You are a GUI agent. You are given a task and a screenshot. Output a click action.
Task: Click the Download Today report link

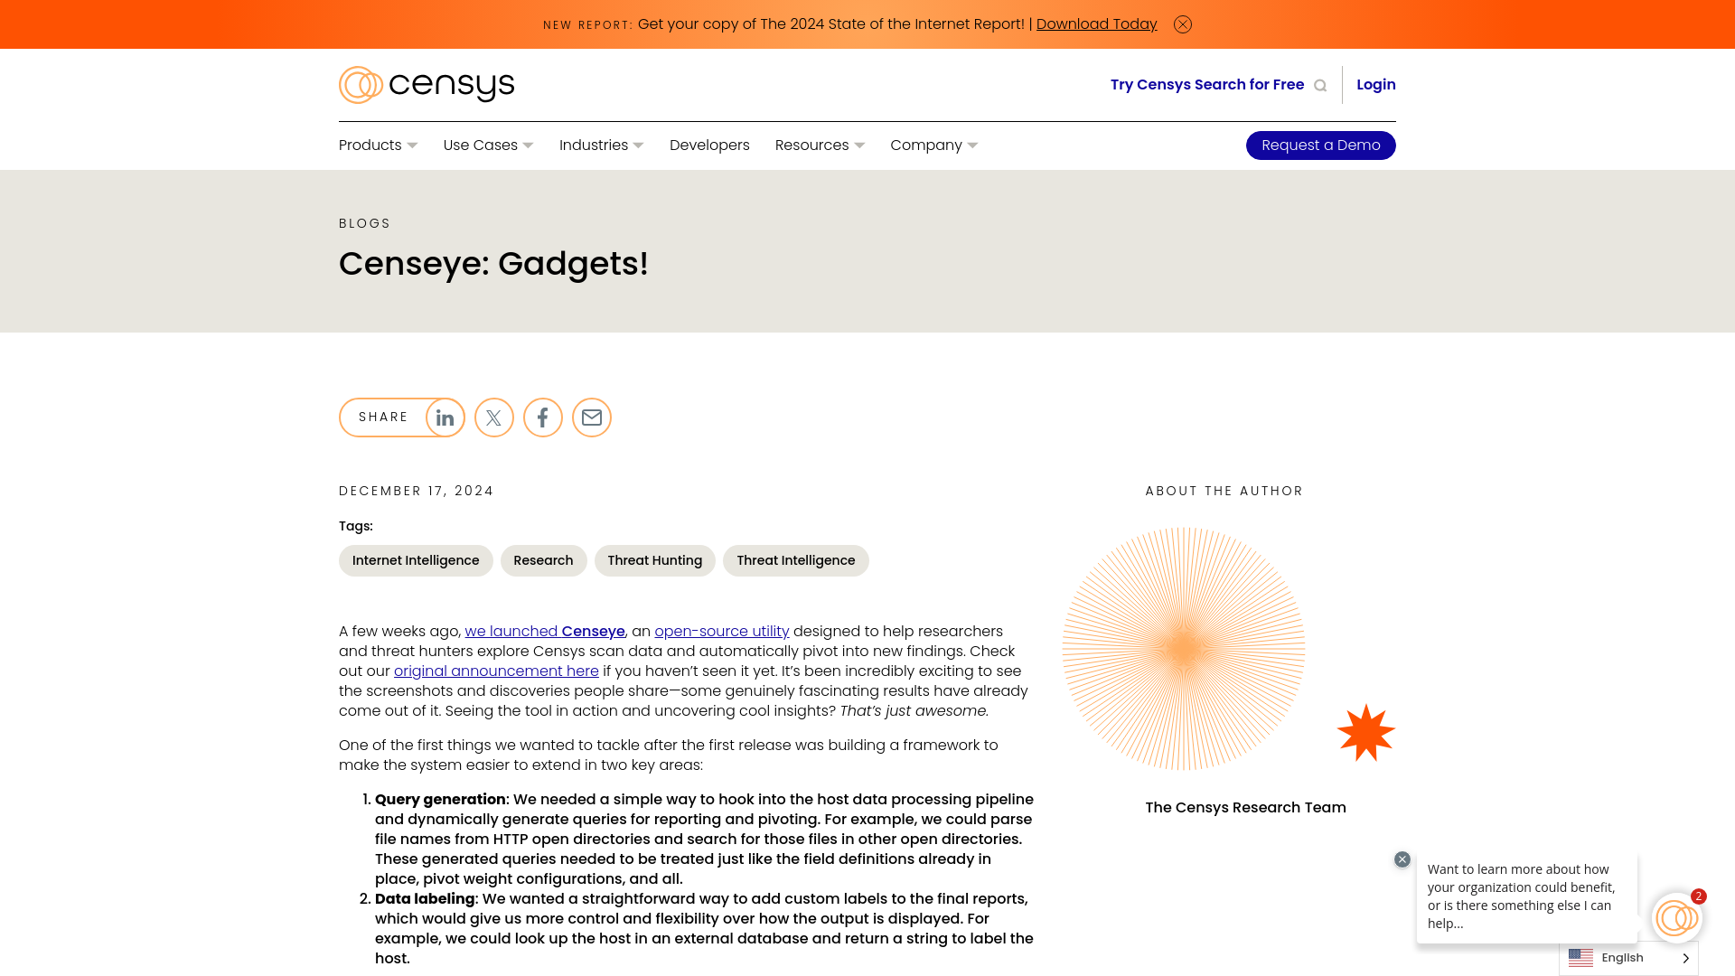pos(1096,23)
